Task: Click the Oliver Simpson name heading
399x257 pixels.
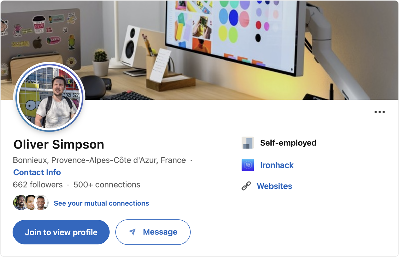Action: point(59,144)
